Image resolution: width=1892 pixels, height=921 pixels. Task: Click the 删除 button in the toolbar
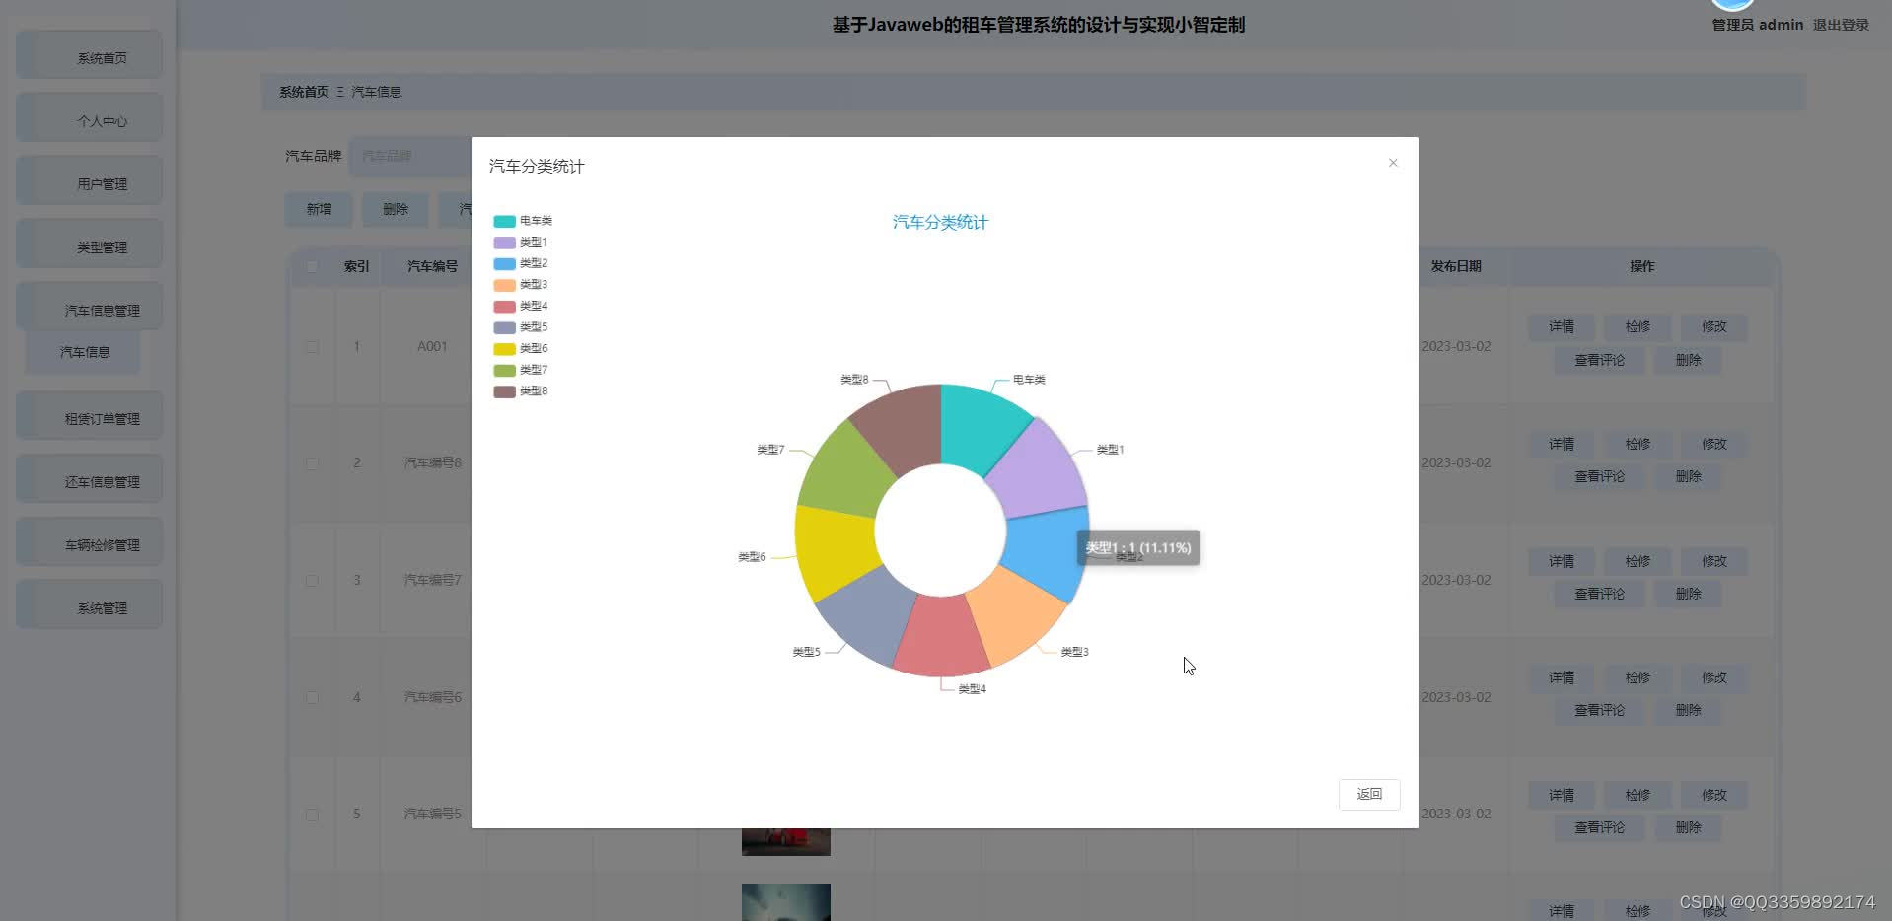point(396,209)
